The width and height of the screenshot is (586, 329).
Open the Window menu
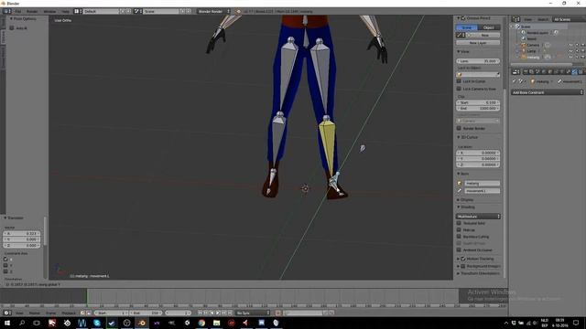(x=49, y=12)
